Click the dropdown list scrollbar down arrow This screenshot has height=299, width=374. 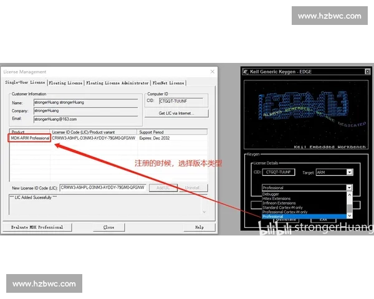pos(350,216)
